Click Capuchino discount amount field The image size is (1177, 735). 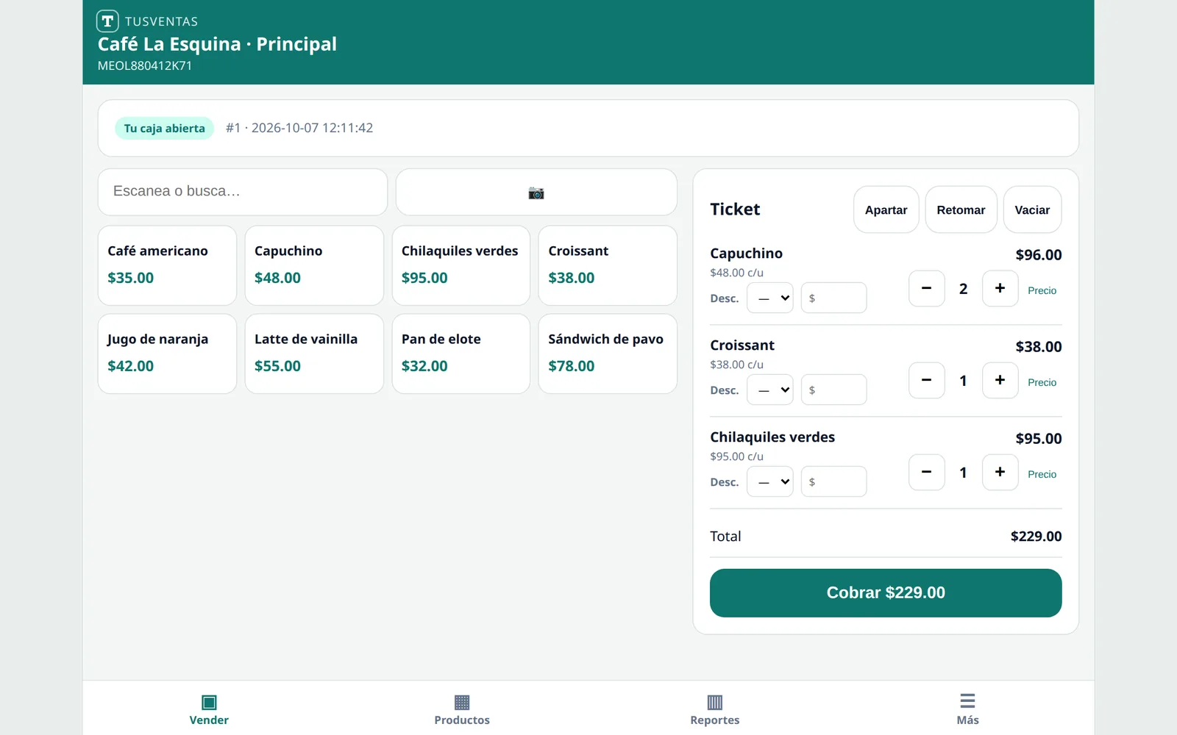(x=833, y=298)
